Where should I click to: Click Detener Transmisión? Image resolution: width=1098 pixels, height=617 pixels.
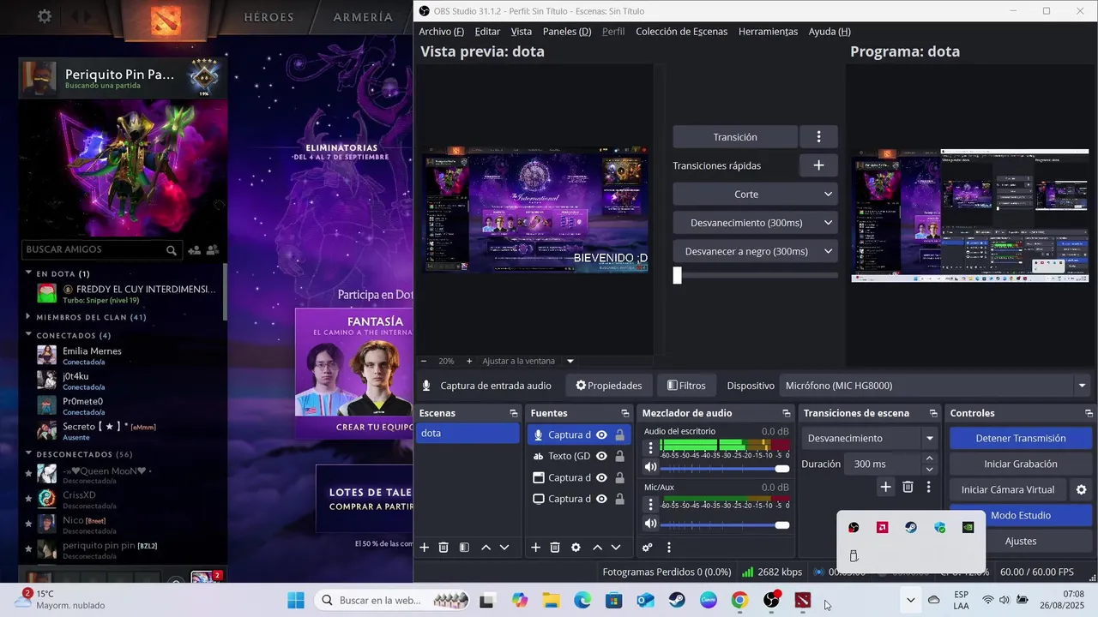pos(1020,439)
